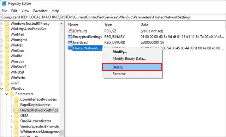Select the HostedNetwork... value name

tap(87, 48)
